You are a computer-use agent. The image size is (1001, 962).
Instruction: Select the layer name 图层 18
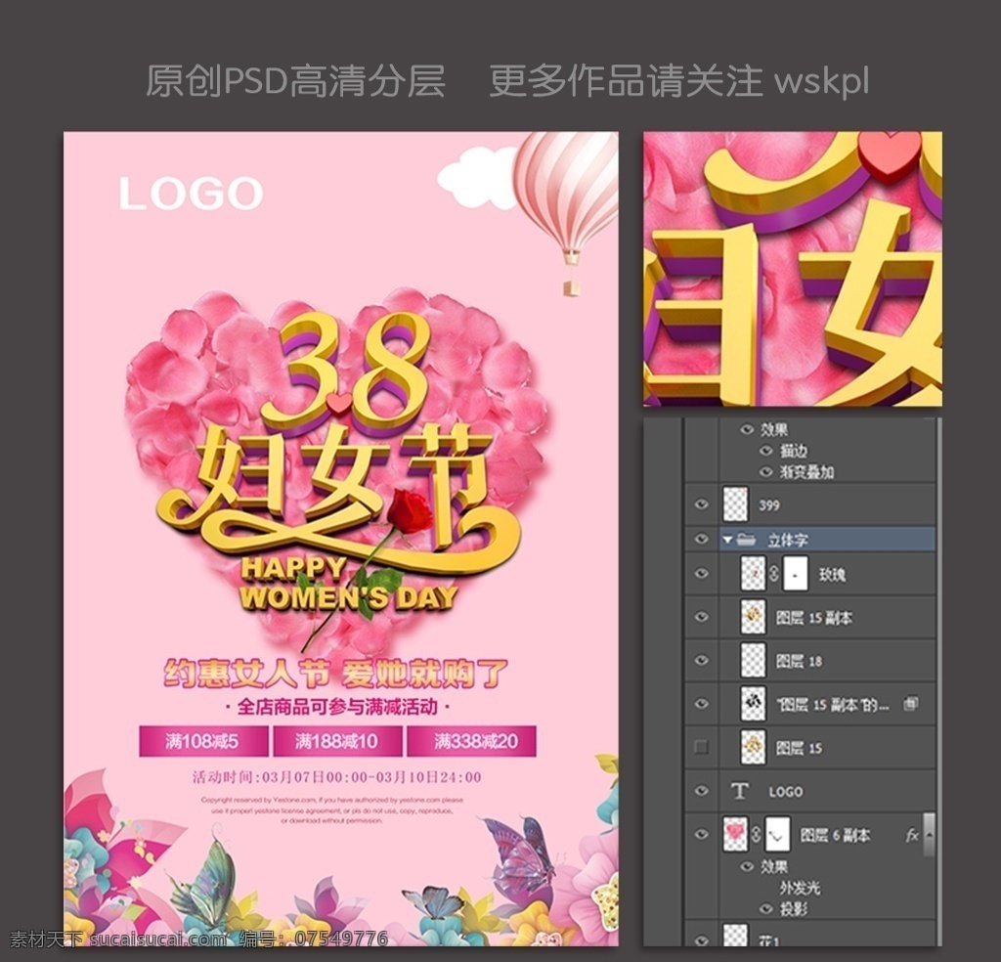pos(799,661)
